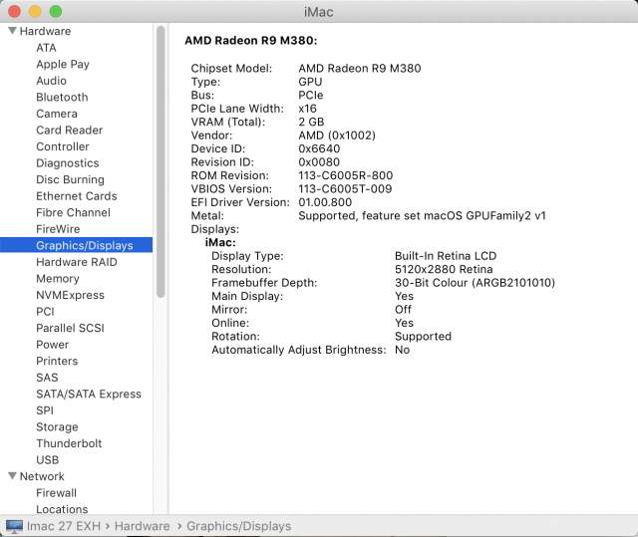
Task: Select the Storage sidebar entry
Action: point(57,427)
